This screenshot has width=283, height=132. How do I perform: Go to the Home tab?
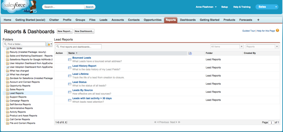7,20
